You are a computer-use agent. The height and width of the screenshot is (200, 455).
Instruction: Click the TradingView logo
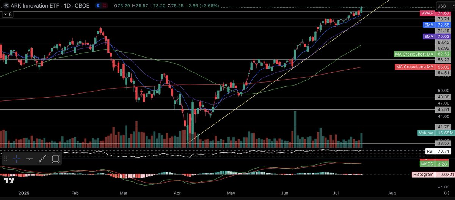coord(10,180)
